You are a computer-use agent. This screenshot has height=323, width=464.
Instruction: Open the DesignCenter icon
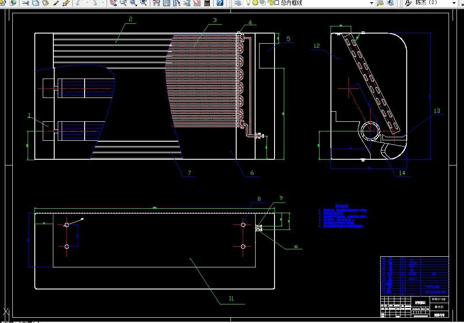[x=167, y=3]
